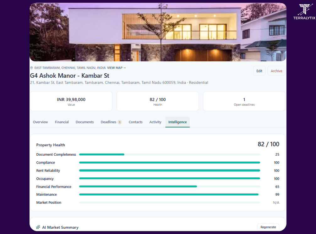This screenshot has height=234, width=316.
Task: Click the EAST TAMBARAM, CHENNAI location text
Action: (70, 68)
